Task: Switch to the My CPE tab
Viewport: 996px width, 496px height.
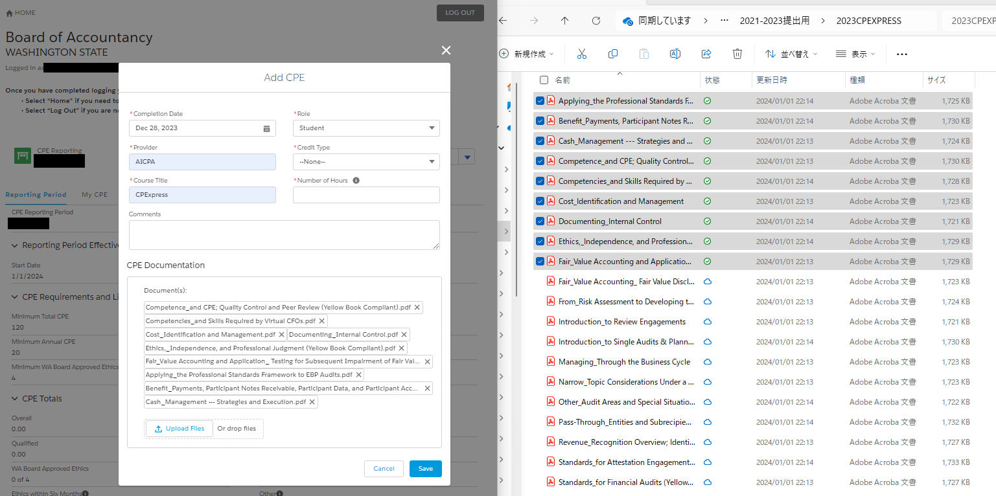Action: 95,194
